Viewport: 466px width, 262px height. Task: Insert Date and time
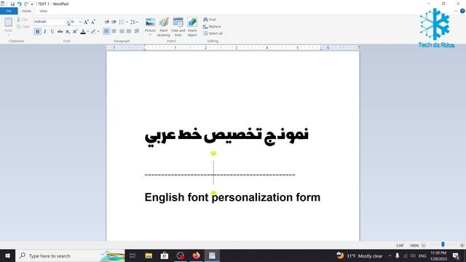(178, 27)
